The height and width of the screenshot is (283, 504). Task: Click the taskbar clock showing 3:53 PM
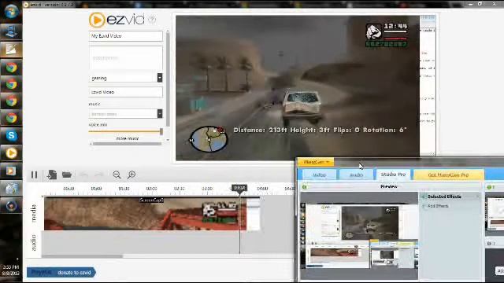tap(11, 267)
